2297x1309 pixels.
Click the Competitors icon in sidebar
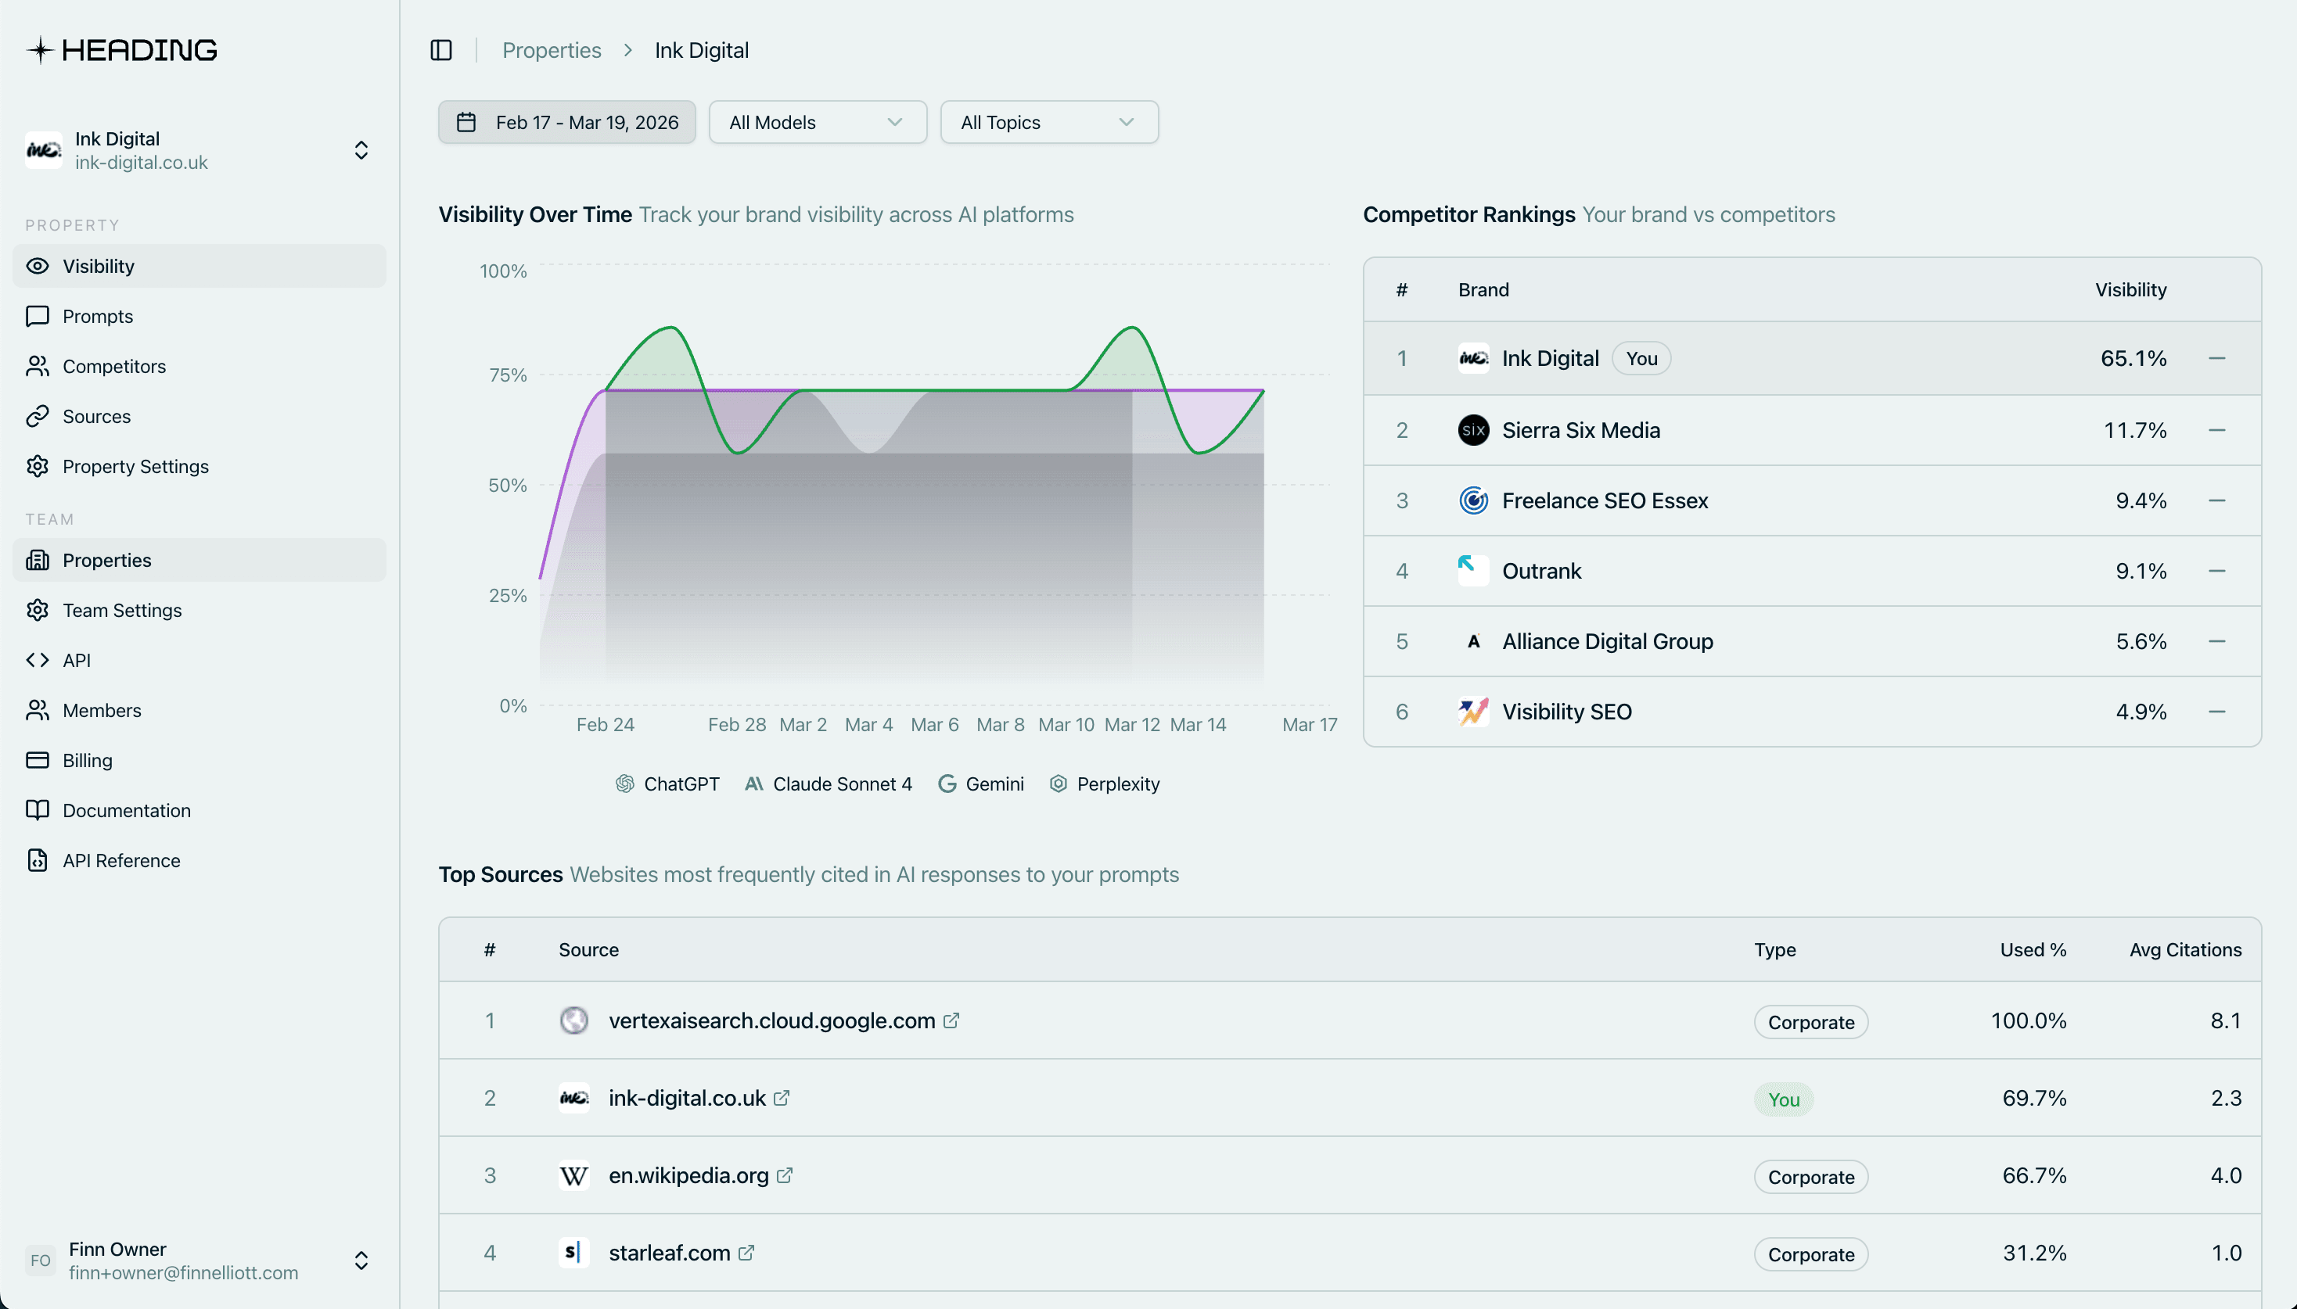tap(37, 366)
